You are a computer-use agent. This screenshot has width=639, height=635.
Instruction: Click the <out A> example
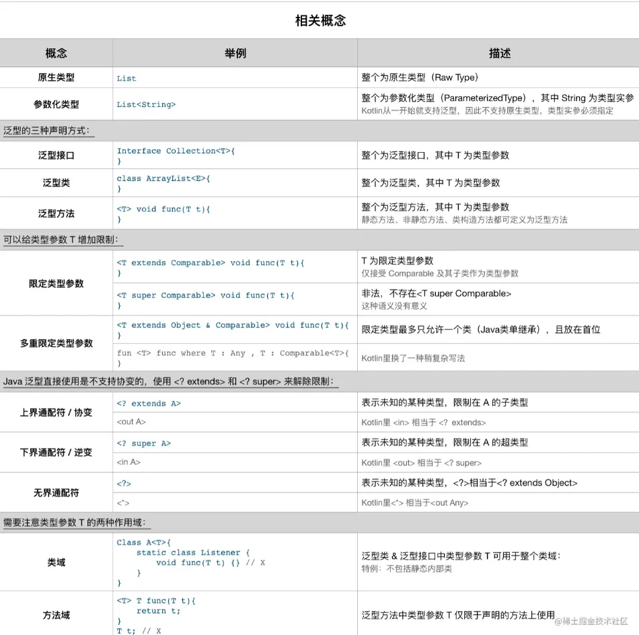pos(131,422)
